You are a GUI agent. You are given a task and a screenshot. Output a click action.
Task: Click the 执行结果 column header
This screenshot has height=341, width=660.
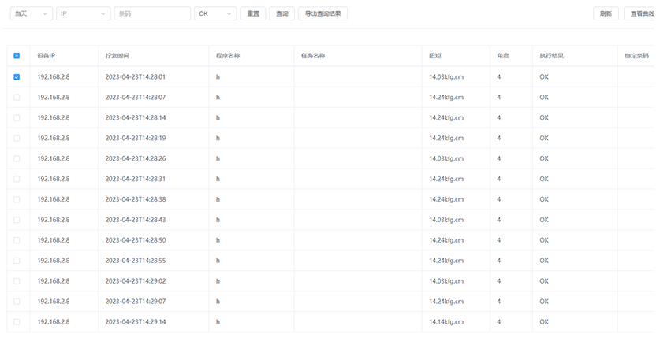[x=552, y=56]
